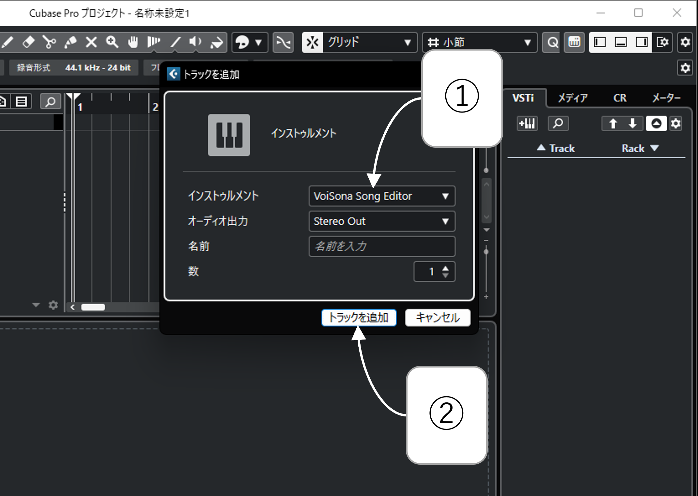The width and height of the screenshot is (698, 496).
Task: Open the Grid snap type dropdown
Action: (370, 42)
